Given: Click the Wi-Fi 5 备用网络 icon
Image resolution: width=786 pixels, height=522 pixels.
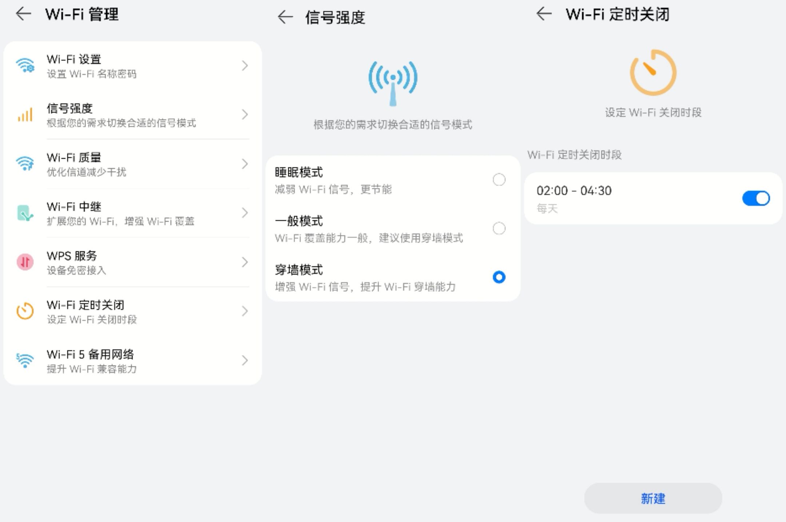Looking at the screenshot, I should point(25,360).
